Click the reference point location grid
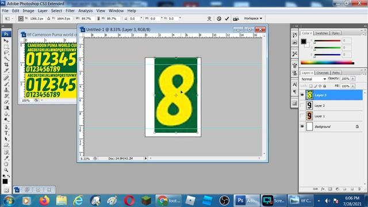This screenshot has width=368, height=207. (x=21, y=18)
